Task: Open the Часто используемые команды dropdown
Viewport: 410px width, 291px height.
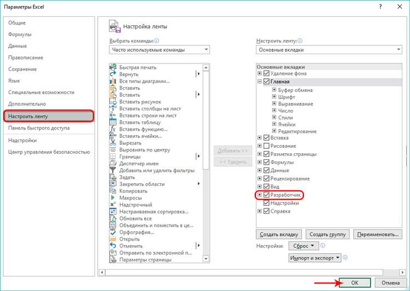Action: click(160, 50)
